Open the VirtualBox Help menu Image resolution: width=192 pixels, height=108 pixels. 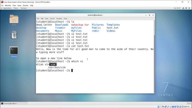(x=31, y=5)
